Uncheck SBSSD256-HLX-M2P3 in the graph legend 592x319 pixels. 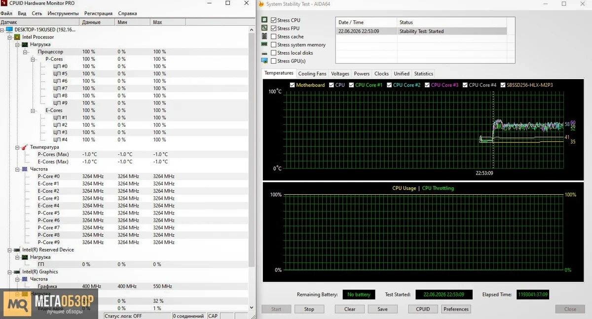503,85
